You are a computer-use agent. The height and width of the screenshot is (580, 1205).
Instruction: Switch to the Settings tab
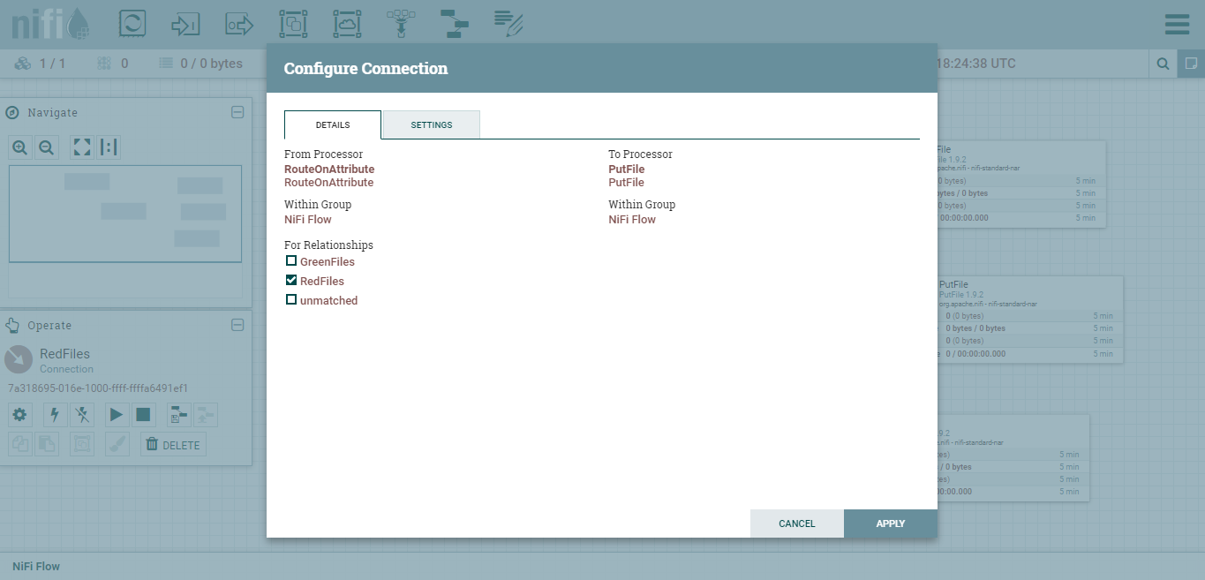pyautogui.click(x=432, y=125)
